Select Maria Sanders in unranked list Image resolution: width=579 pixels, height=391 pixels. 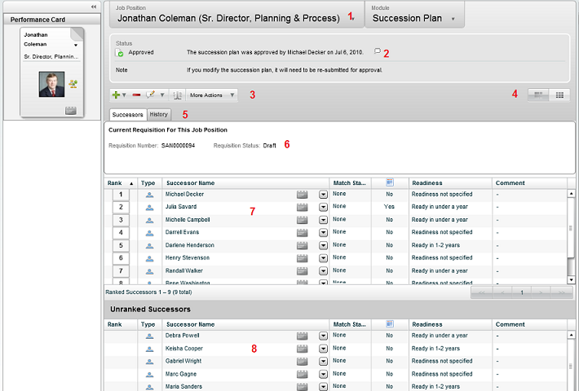[x=183, y=386]
